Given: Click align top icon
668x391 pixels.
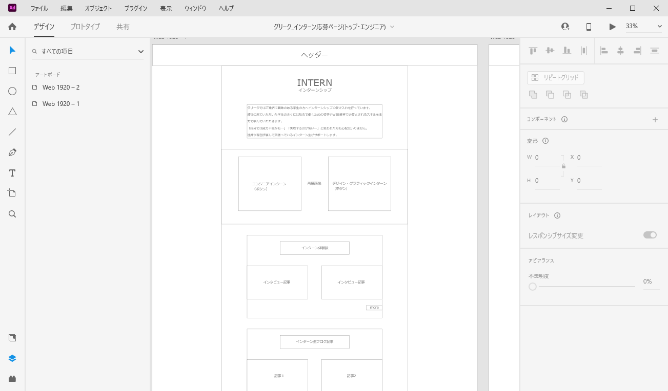Looking at the screenshot, I should [533, 50].
